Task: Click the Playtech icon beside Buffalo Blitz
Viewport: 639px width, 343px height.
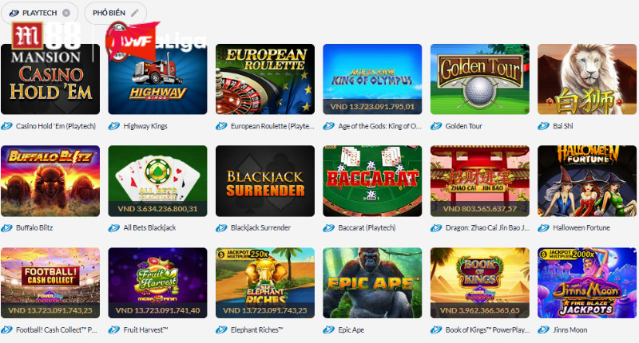Action: tap(6, 228)
